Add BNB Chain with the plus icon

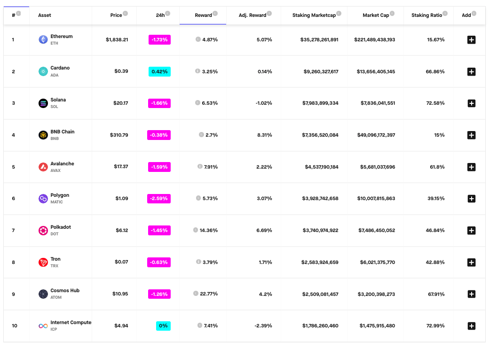pos(471,135)
